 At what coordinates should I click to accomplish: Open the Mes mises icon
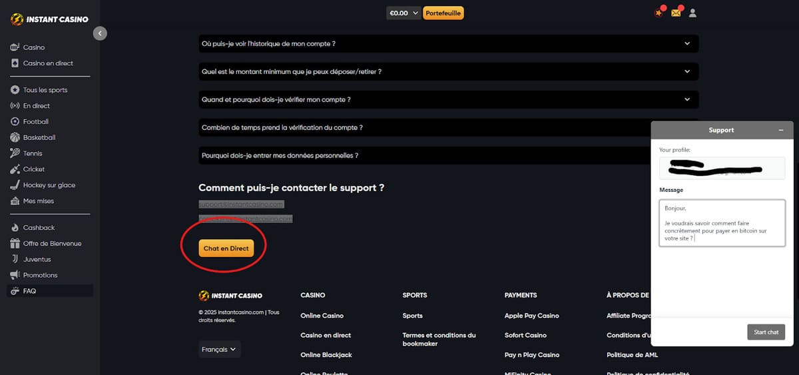pos(15,201)
